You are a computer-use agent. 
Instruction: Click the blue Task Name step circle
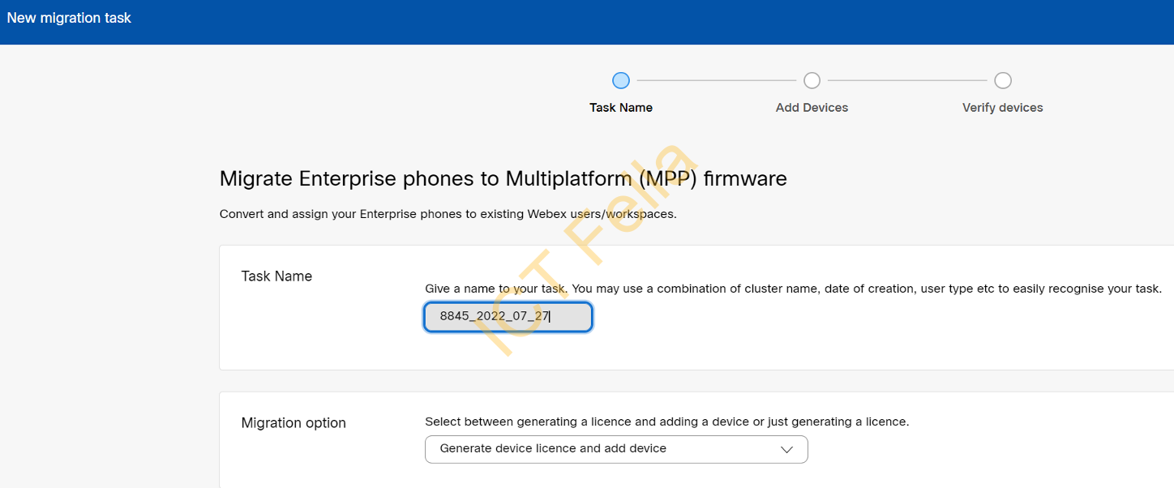tap(621, 80)
